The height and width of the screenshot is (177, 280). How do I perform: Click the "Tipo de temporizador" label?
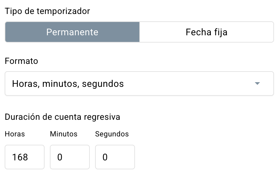pos(48,11)
